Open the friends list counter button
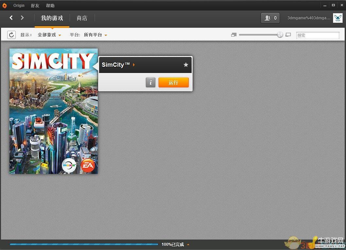 [x=270, y=18]
